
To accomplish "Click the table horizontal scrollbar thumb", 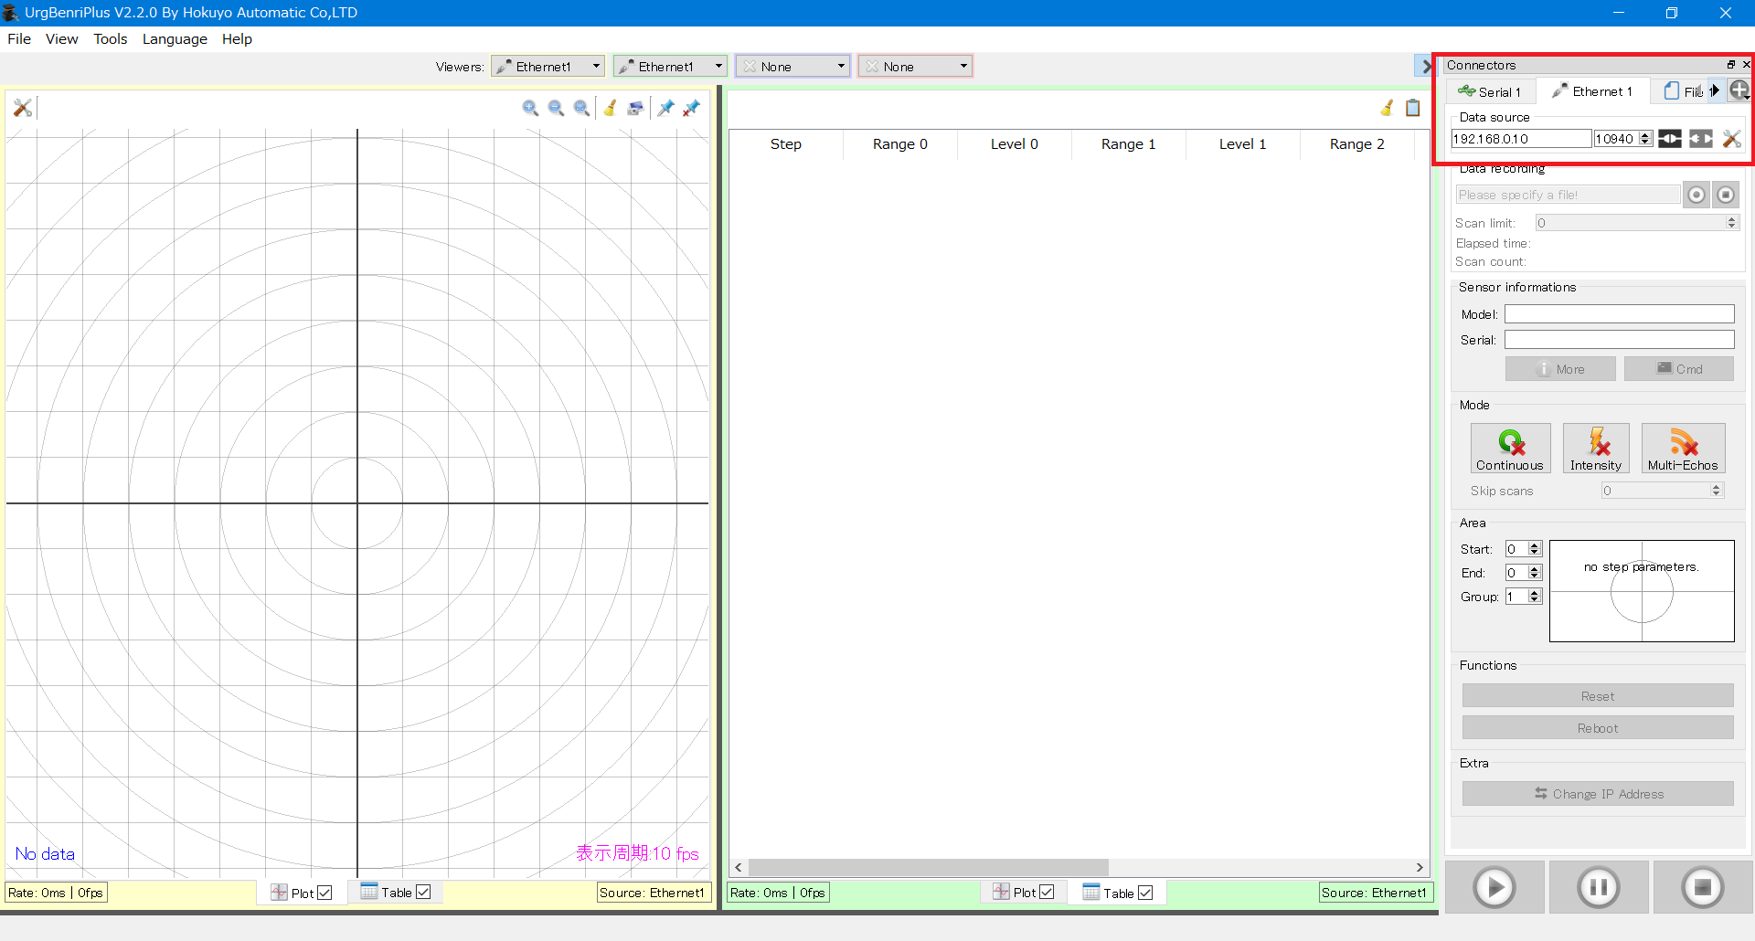I will (928, 867).
